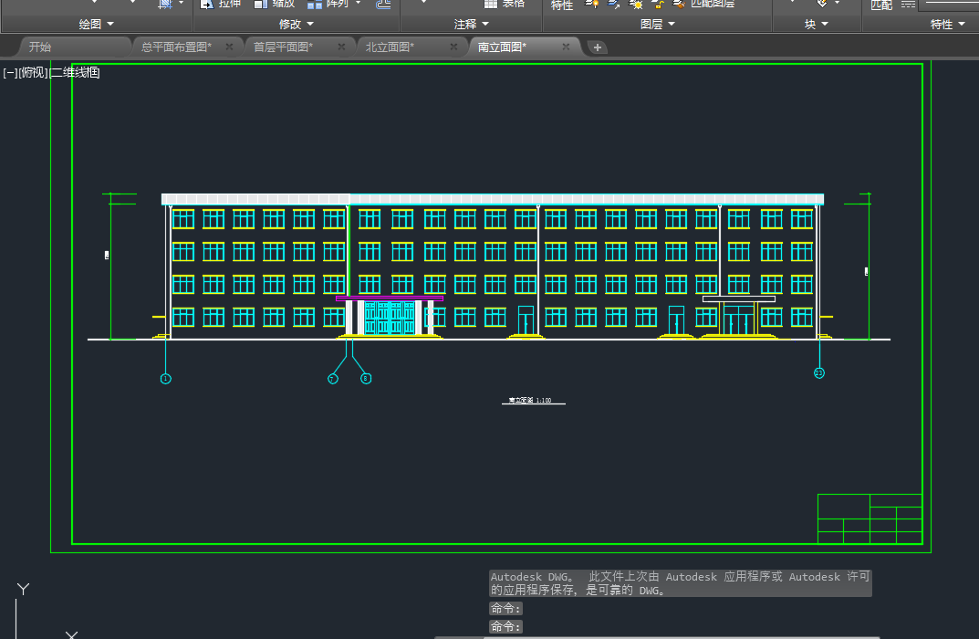Select the Scale (缩放) tool icon

261,4
